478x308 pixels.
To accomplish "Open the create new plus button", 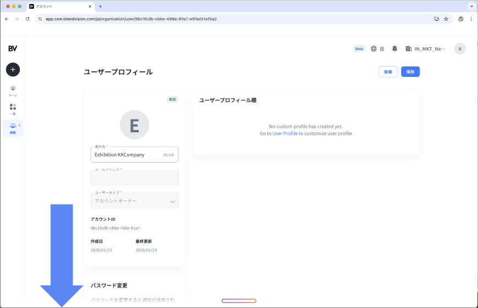I will (x=13, y=70).
